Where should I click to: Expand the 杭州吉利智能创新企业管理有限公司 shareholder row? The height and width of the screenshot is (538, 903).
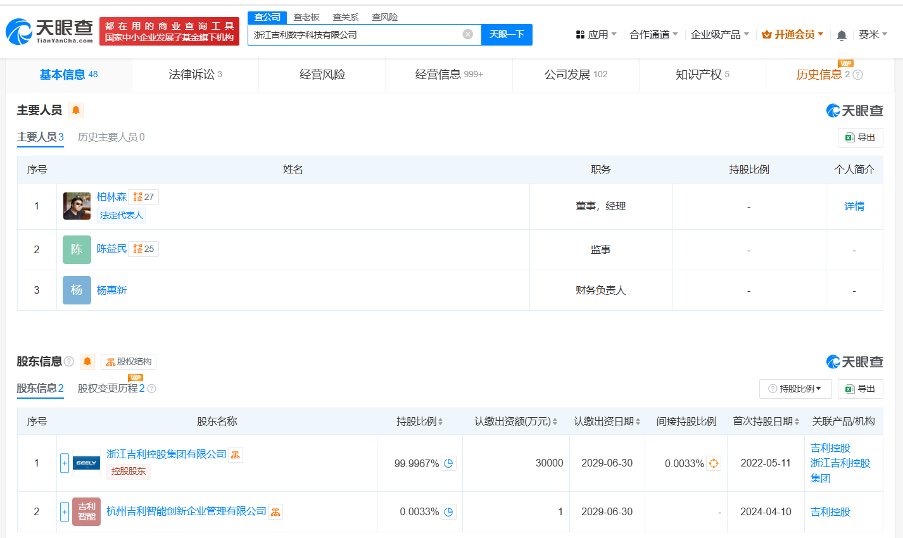point(65,511)
